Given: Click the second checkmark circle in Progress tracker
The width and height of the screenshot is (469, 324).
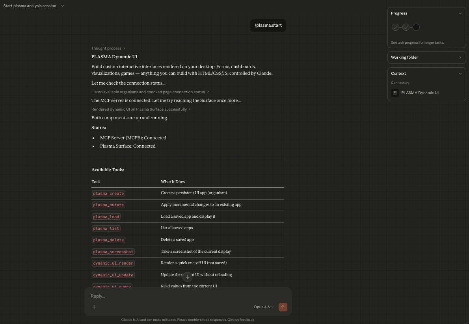Looking at the screenshot, I should [406, 27].
